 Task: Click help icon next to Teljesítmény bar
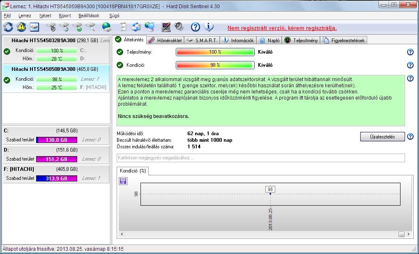pyautogui.click(x=410, y=52)
